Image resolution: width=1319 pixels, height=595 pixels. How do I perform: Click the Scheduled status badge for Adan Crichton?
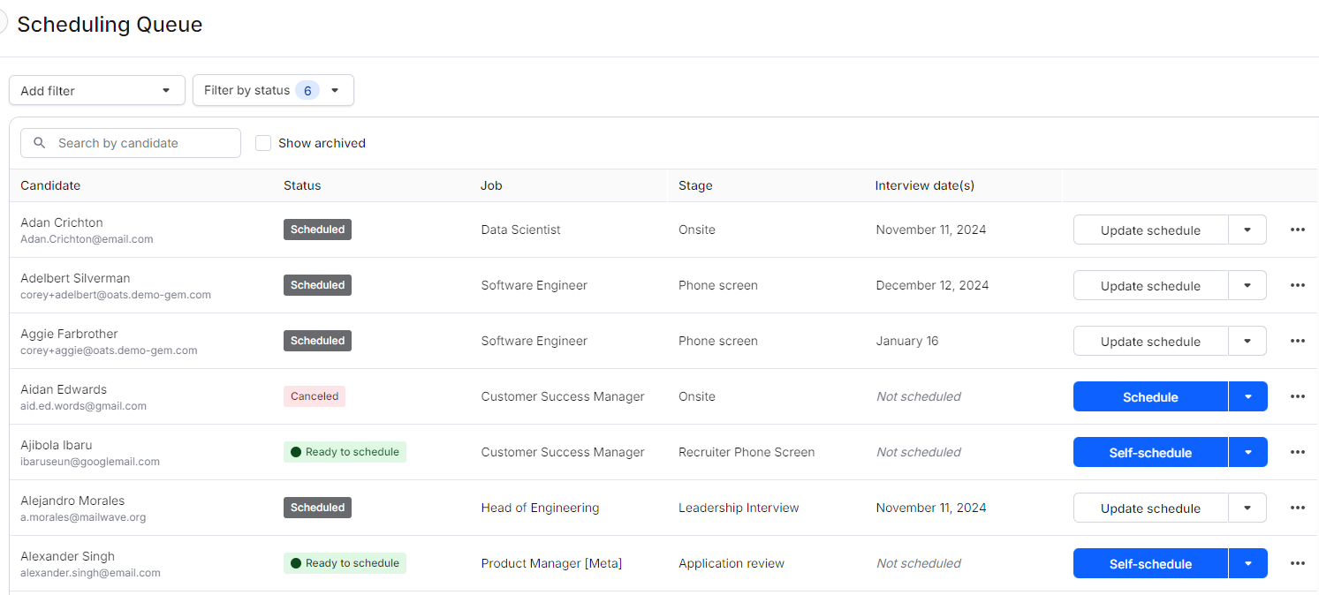coord(317,229)
